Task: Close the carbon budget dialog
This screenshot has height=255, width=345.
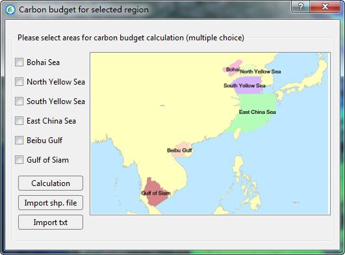Action: [x=325, y=7]
